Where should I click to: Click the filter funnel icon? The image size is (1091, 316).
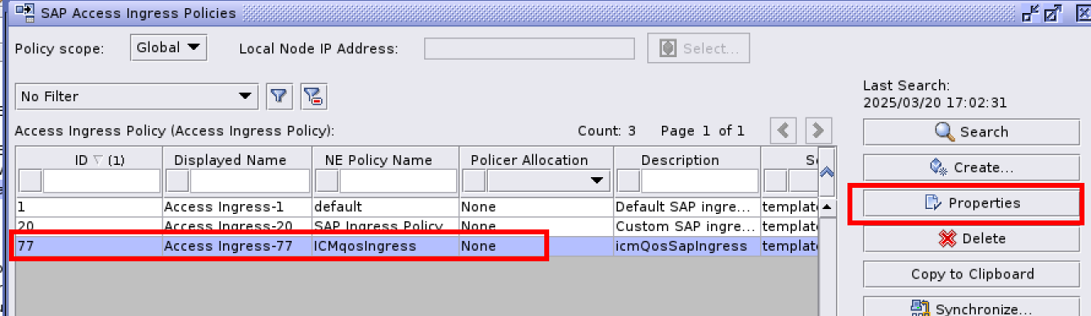[x=279, y=96]
